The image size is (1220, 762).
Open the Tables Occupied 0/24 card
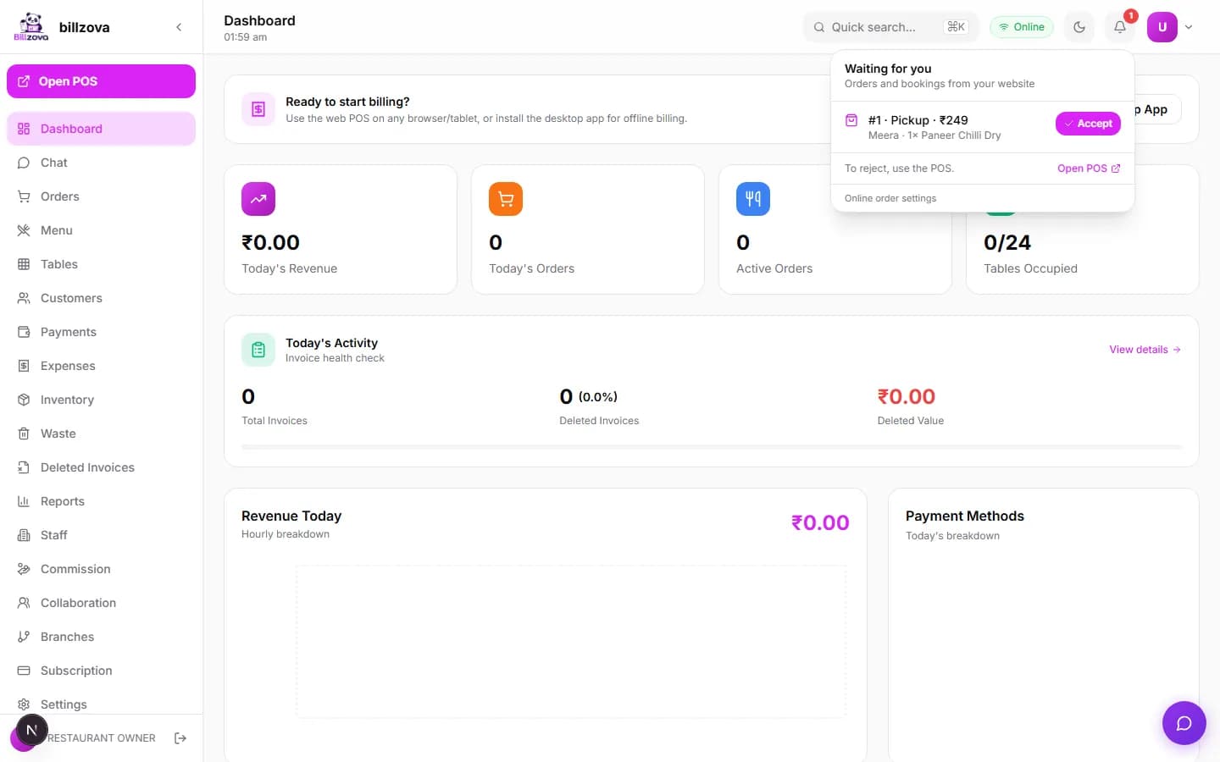[x=1083, y=229]
